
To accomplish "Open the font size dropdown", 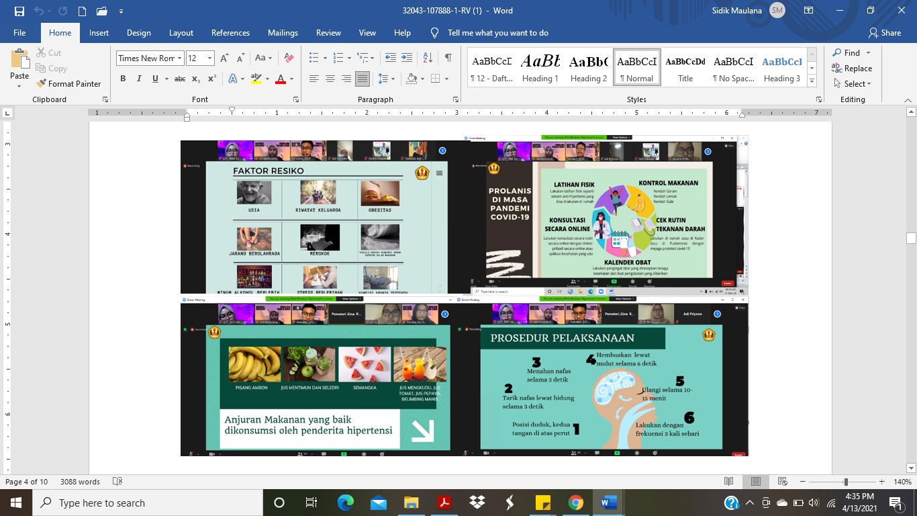I will click(209, 58).
